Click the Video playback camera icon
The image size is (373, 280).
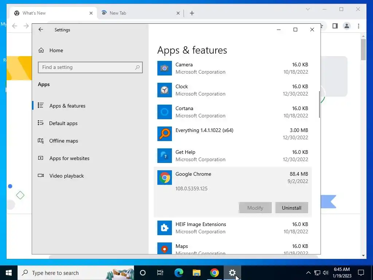point(41,175)
